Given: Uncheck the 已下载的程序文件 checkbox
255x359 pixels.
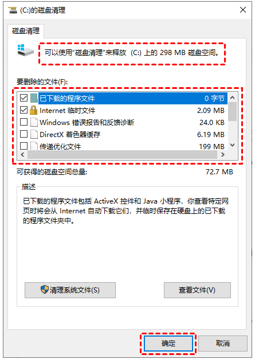Looking at the screenshot, I should (x=24, y=98).
